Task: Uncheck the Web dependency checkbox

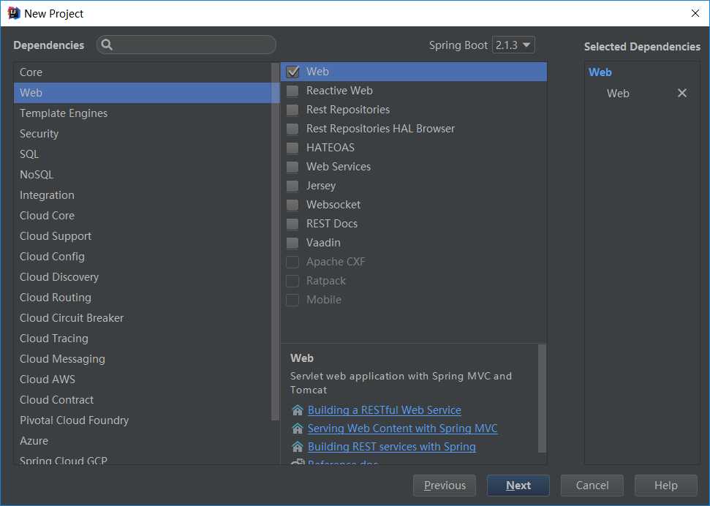Action: click(x=293, y=72)
